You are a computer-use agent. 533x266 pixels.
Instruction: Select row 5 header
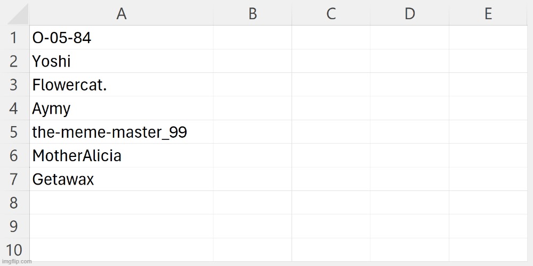(x=14, y=132)
